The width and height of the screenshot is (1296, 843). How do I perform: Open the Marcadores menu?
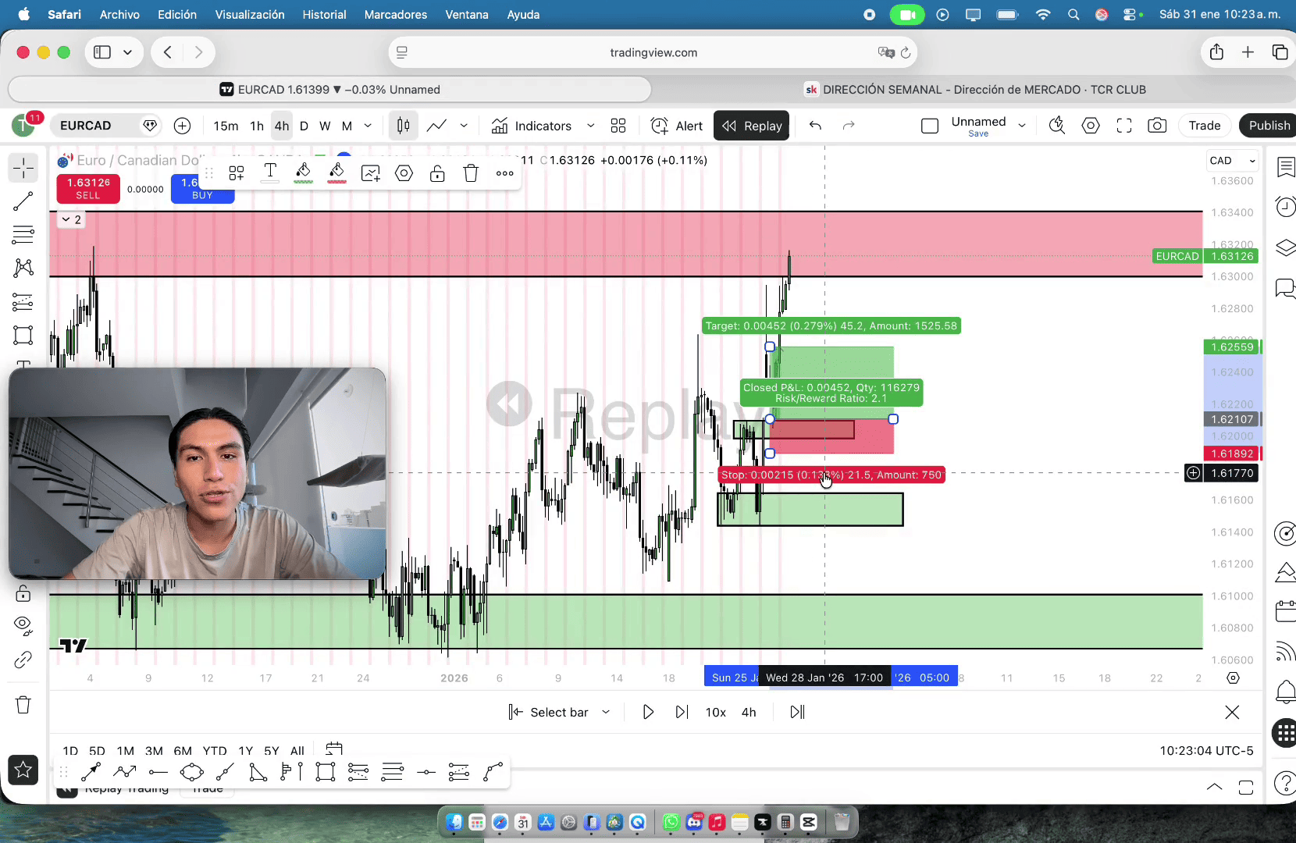395,15
